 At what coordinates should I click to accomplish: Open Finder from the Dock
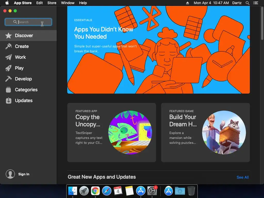click(x=73, y=191)
